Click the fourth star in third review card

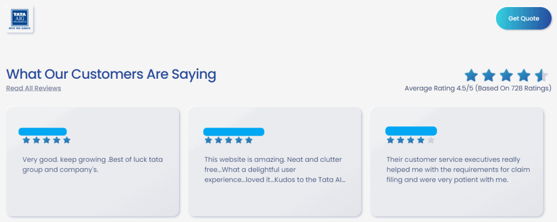click(x=421, y=140)
